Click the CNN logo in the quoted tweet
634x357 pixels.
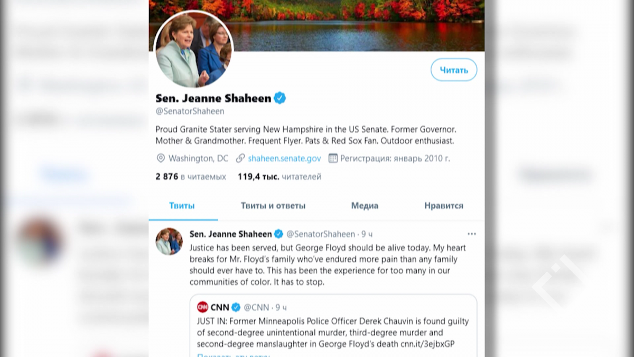[x=203, y=307]
